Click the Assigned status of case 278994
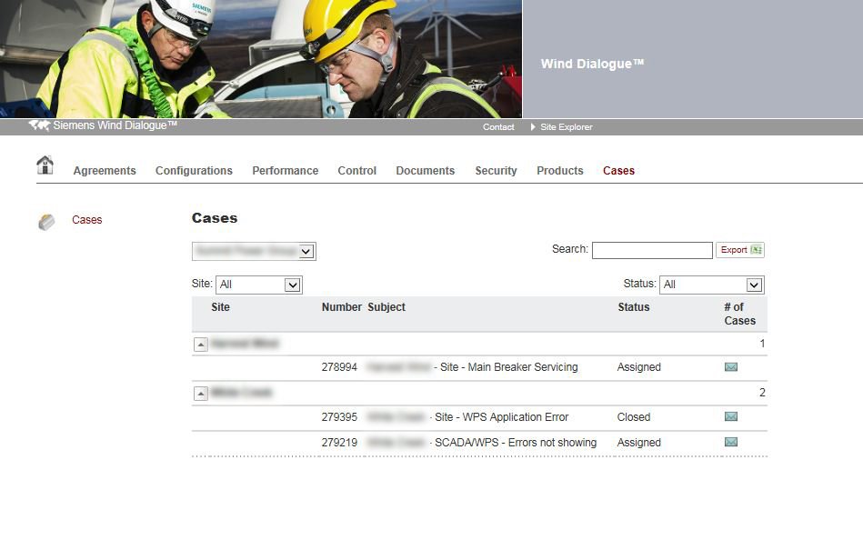The height and width of the screenshot is (540, 863). (x=639, y=367)
